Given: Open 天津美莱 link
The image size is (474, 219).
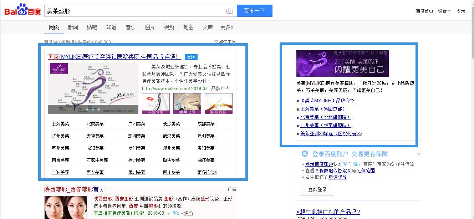Looking at the screenshot, I should [95, 136].
